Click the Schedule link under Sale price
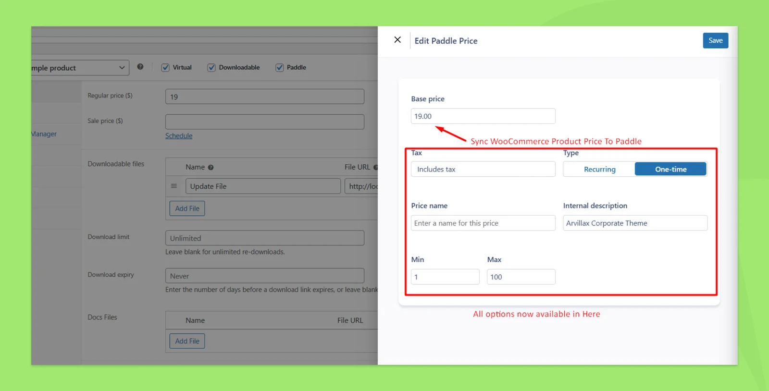Viewport: 769px width, 391px height. pos(179,136)
